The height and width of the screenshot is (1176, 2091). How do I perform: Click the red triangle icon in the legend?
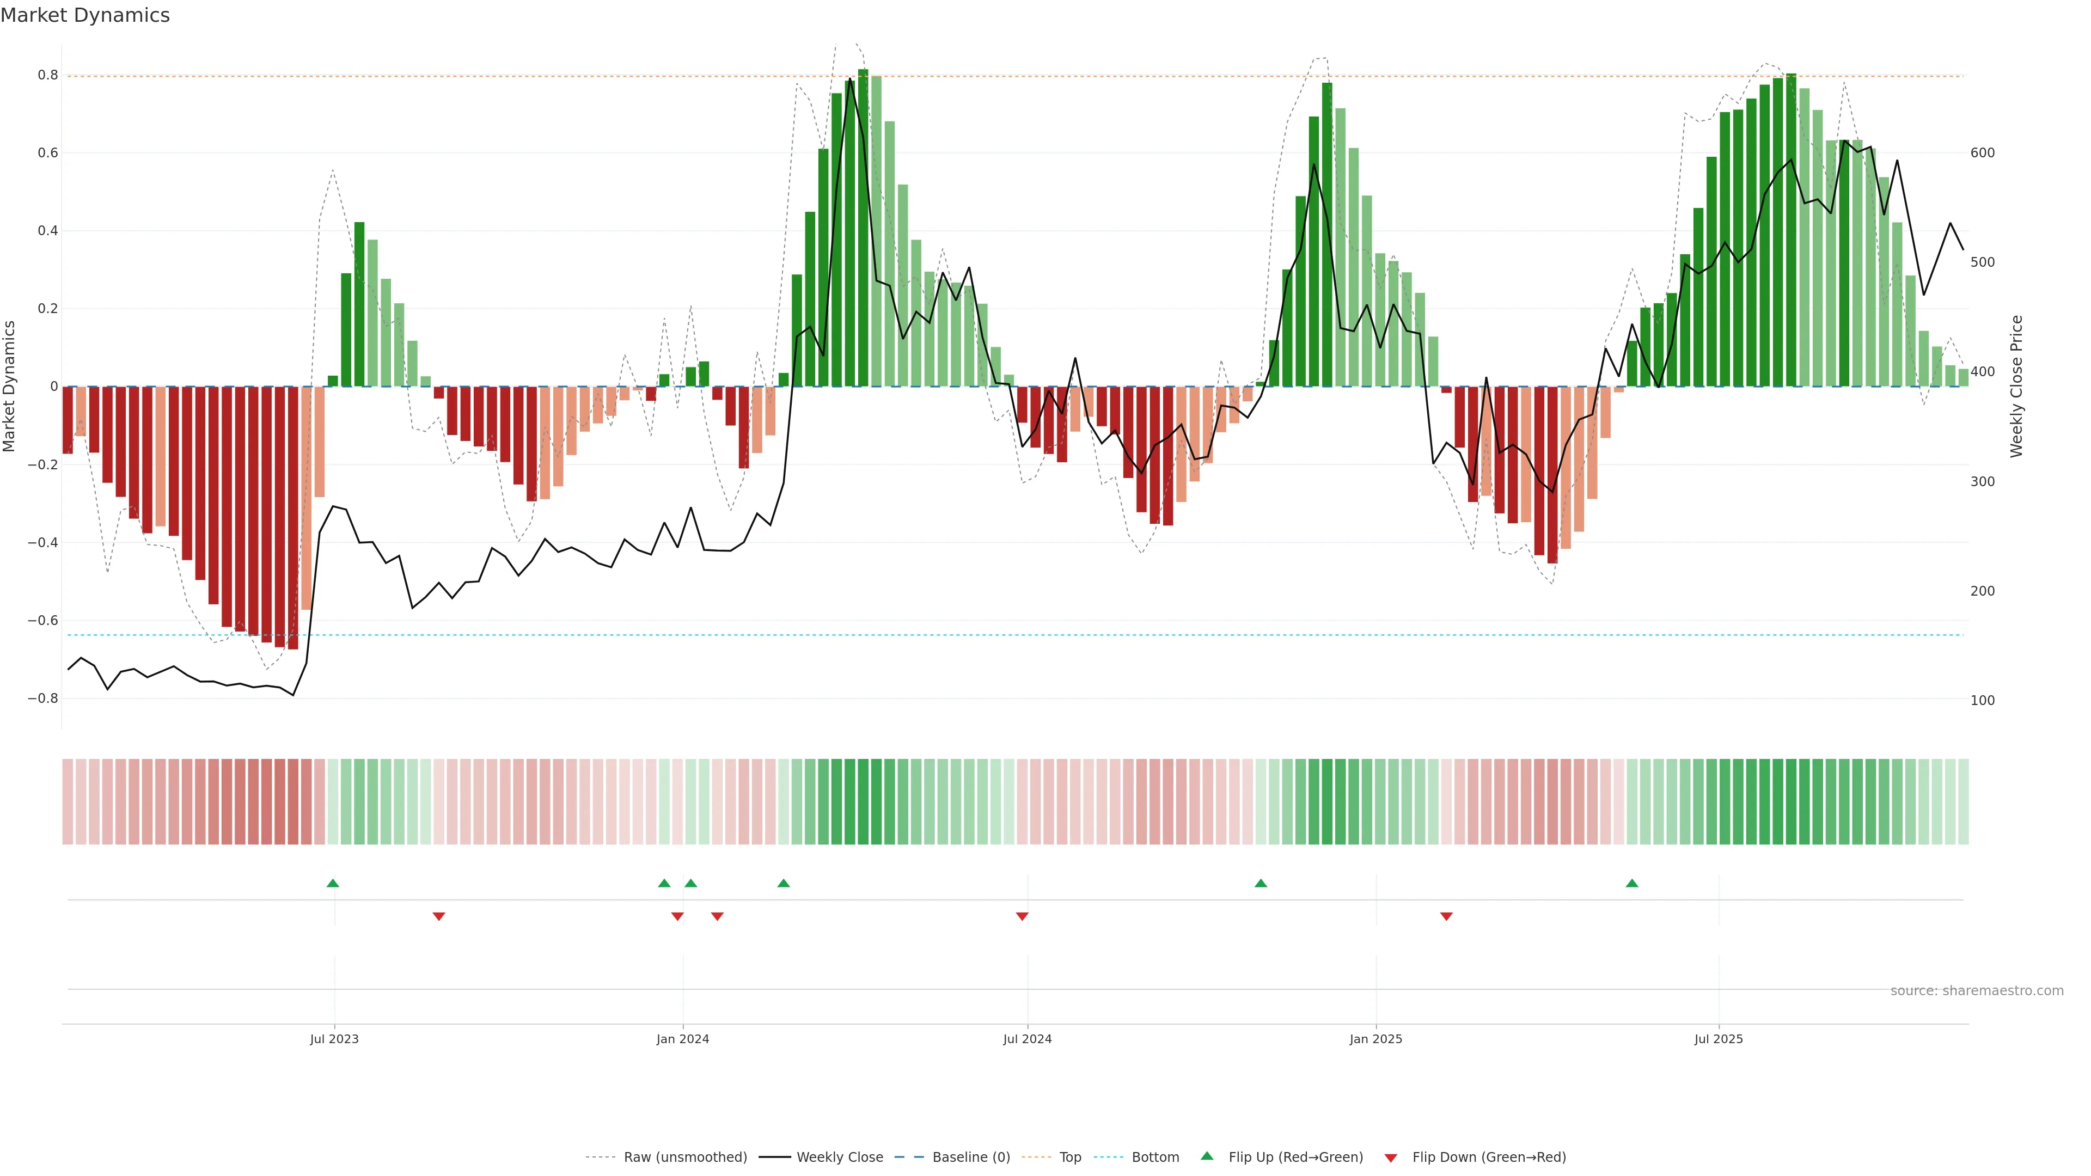(1391, 1158)
